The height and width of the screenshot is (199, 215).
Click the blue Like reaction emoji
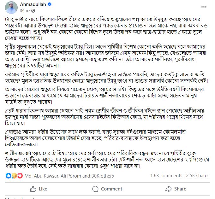click(x=8, y=176)
